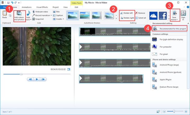Click the Save movie icon
Screen dimensions: 190x115
(175, 13)
